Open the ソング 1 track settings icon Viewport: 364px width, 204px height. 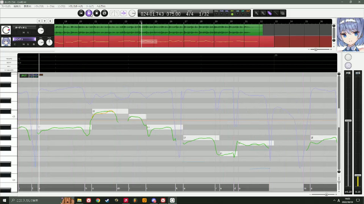34,44
